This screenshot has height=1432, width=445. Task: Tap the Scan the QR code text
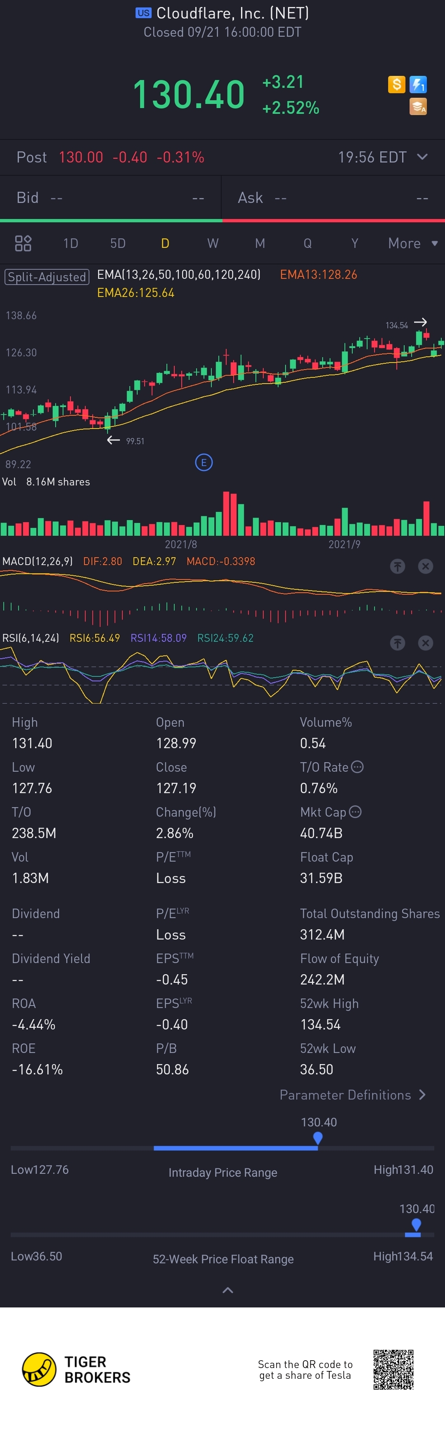point(305,1369)
